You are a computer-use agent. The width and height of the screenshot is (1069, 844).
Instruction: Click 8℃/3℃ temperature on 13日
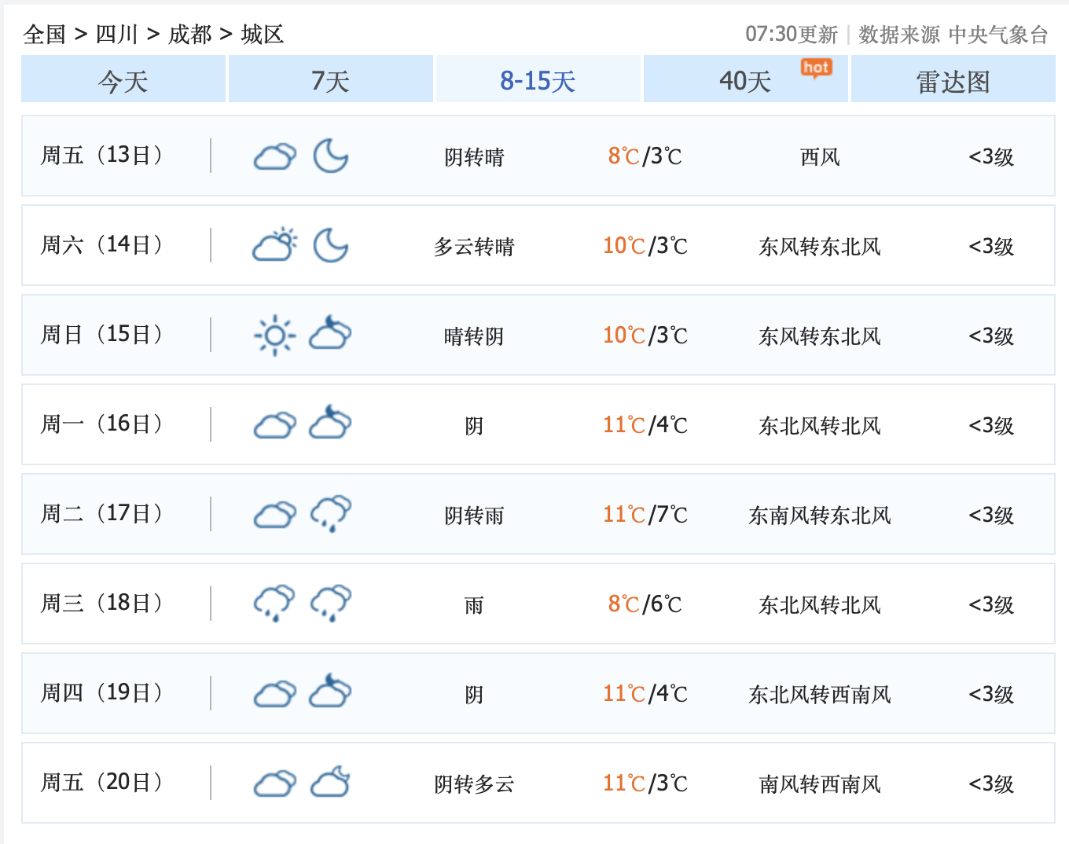[645, 156]
